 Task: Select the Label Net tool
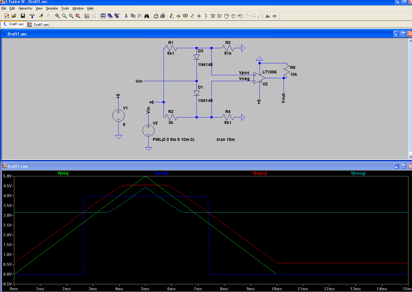pos(185,16)
